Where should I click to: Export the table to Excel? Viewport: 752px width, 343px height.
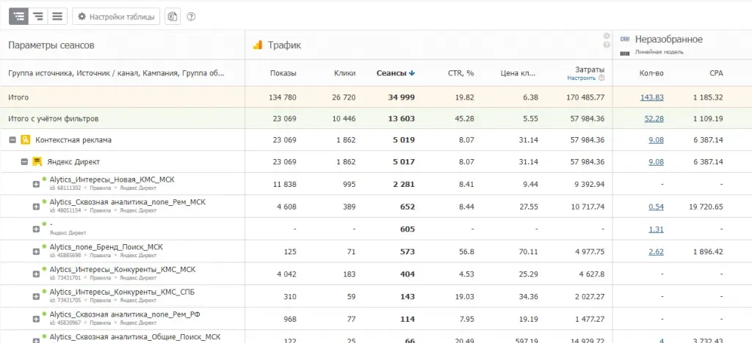[x=172, y=17]
